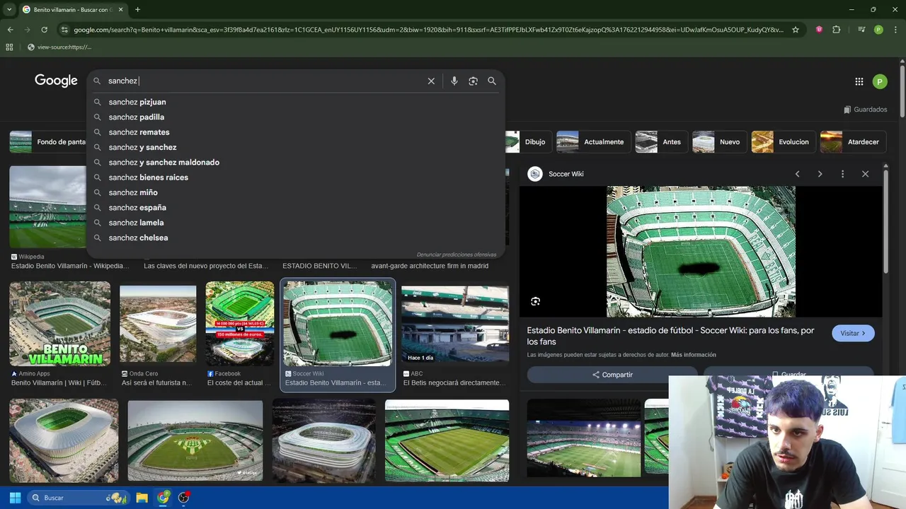Open Chrome from the taskbar
Image resolution: width=906 pixels, height=509 pixels.
tap(164, 498)
